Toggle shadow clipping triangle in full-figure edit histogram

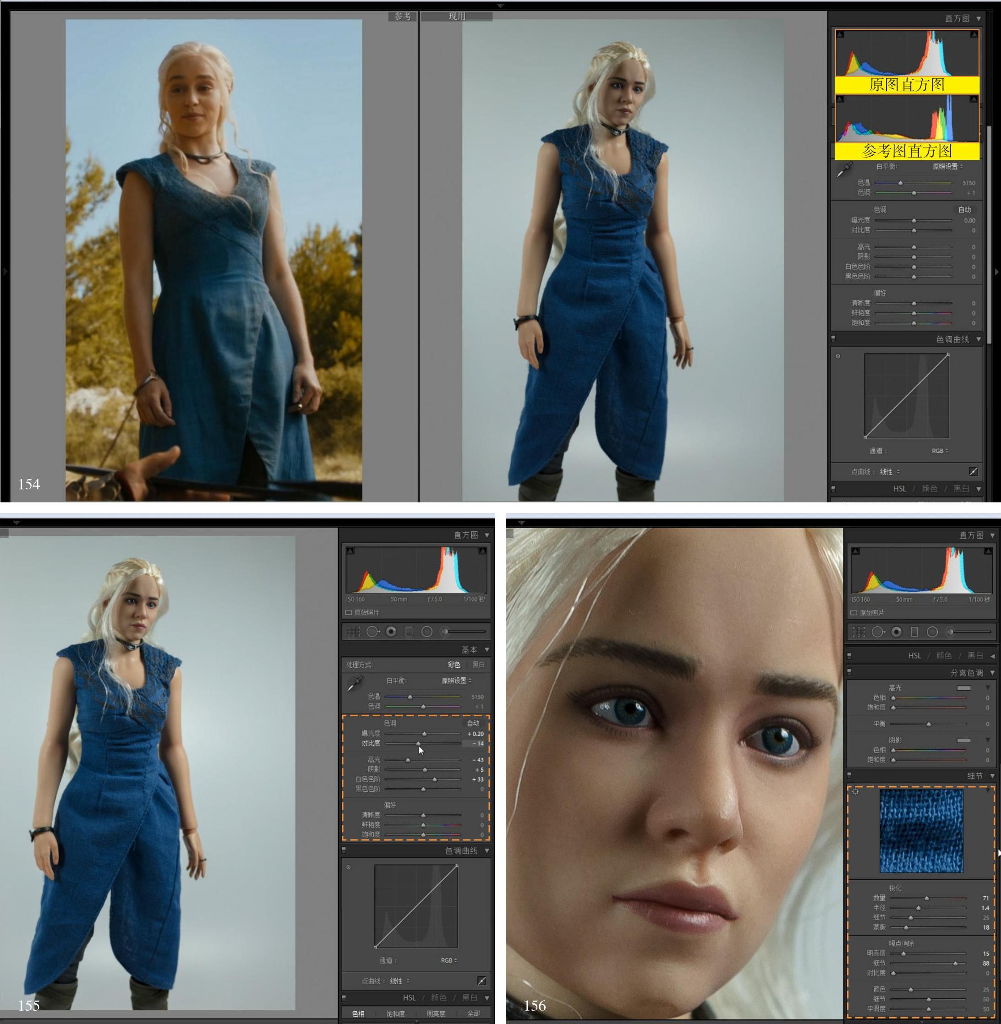pyautogui.click(x=350, y=550)
